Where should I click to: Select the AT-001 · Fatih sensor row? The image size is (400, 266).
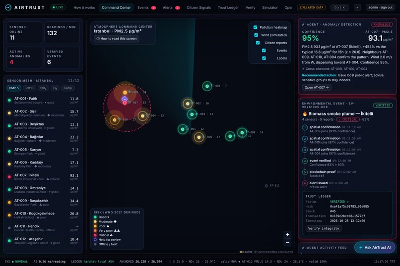point(43,101)
